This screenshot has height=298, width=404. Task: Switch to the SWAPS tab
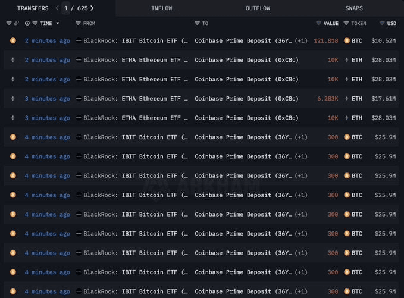coord(354,8)
